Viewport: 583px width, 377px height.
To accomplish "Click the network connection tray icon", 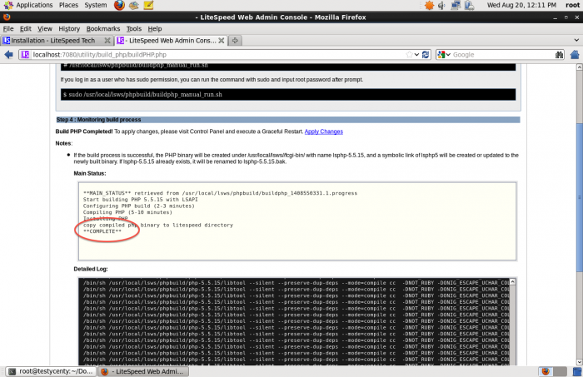I will tap(456, 5).
